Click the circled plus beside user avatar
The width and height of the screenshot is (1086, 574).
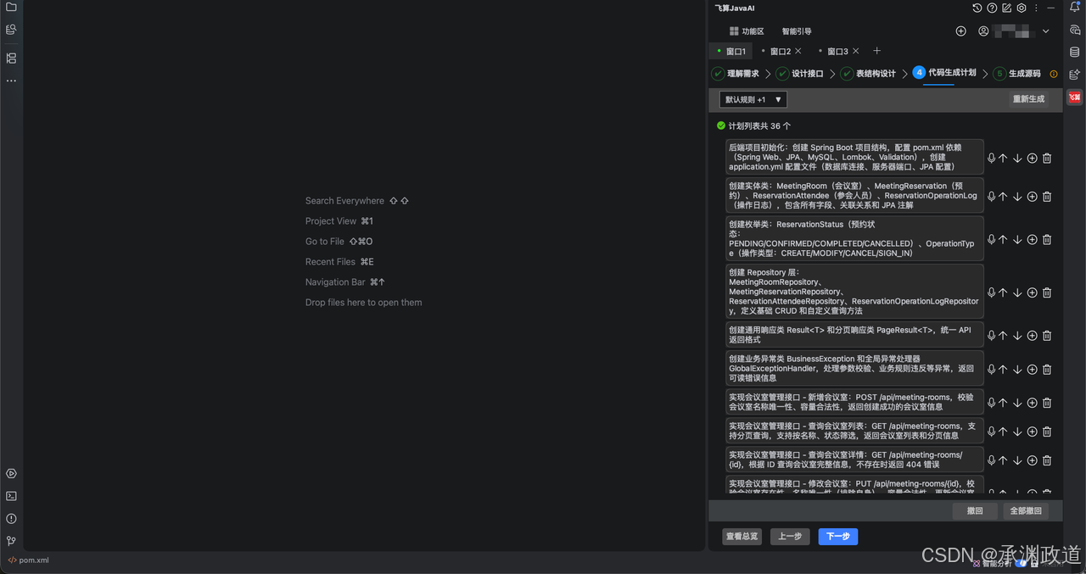point(961,31)
